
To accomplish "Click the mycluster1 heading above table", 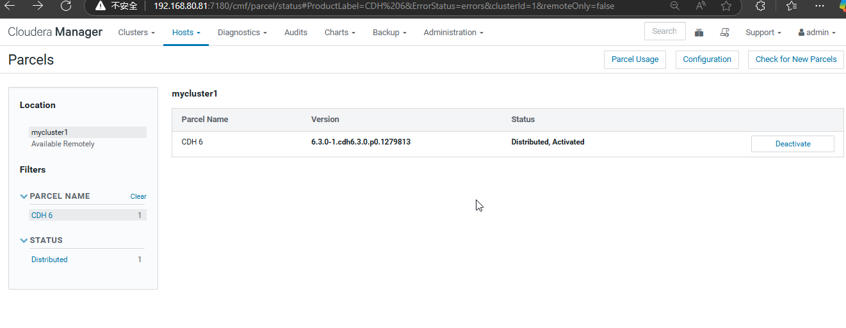I will [x=195, y=94].
